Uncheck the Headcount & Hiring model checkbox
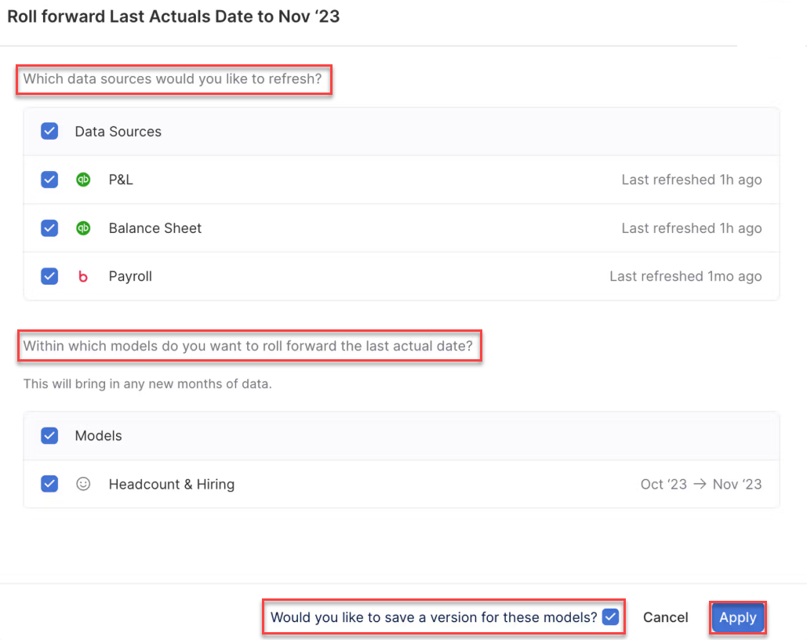 (49, 484)
